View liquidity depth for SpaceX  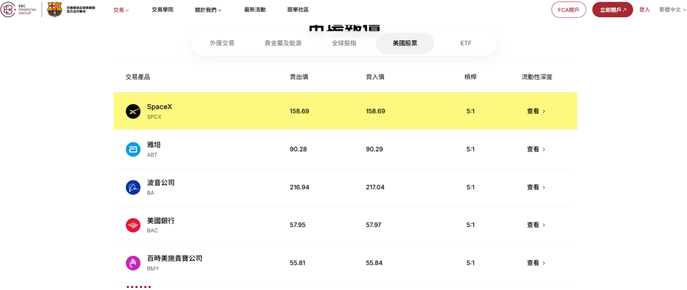tap(536, 112)
